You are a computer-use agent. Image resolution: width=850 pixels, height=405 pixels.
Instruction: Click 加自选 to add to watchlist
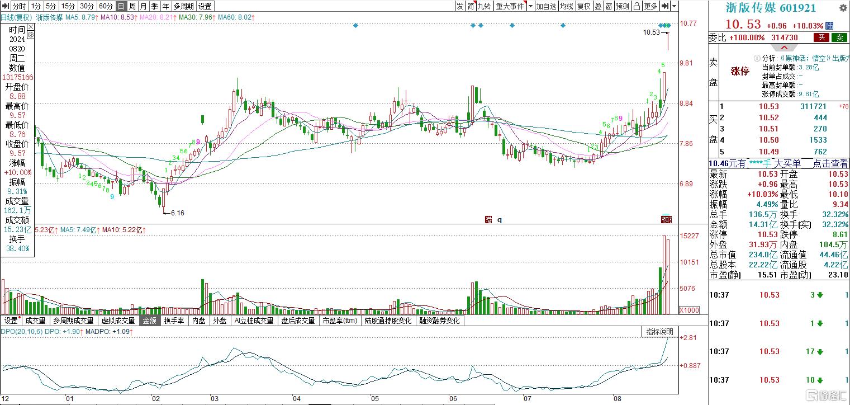547,6
